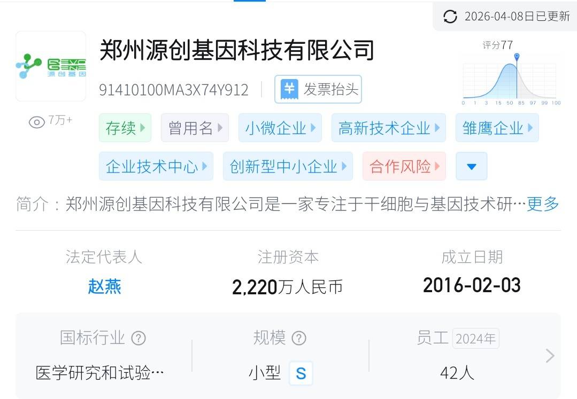Click the invoice icon in 发票抬头

coord(289,89)
